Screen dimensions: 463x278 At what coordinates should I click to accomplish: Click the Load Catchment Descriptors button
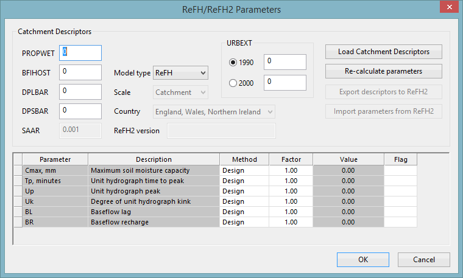click(383, 52)
